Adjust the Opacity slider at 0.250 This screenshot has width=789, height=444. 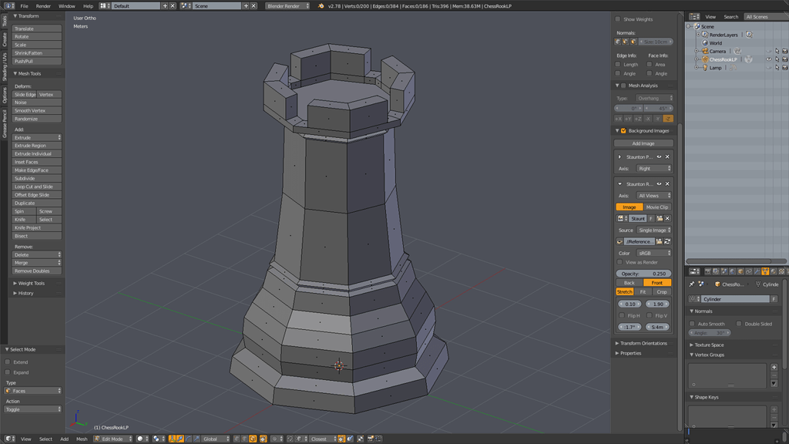point(643,274)
